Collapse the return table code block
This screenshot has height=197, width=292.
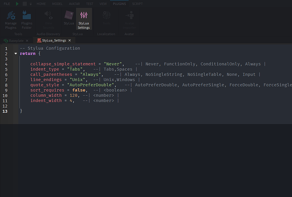16,54
